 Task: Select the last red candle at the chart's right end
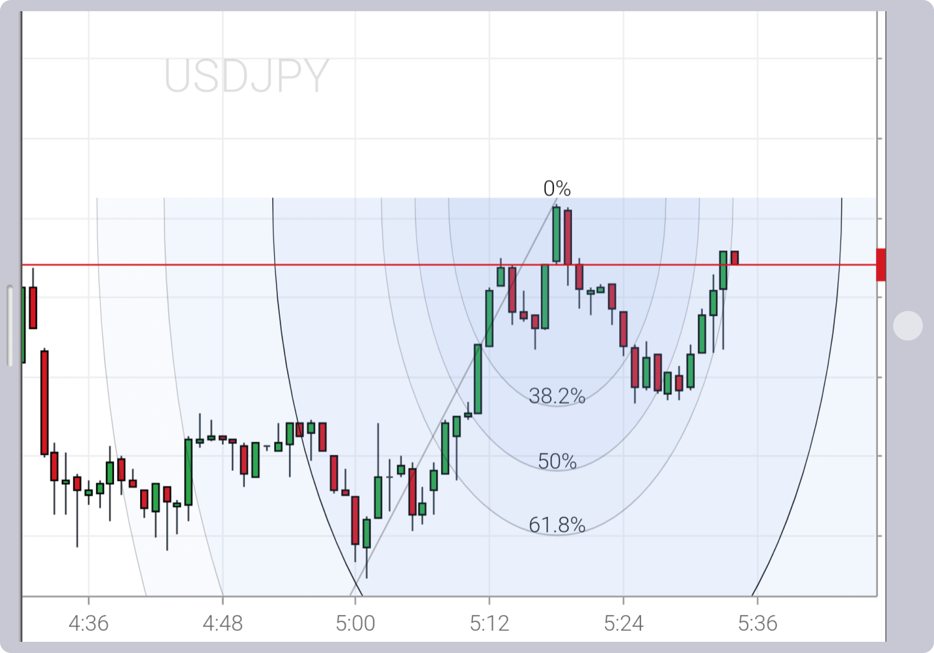point(735,258)
